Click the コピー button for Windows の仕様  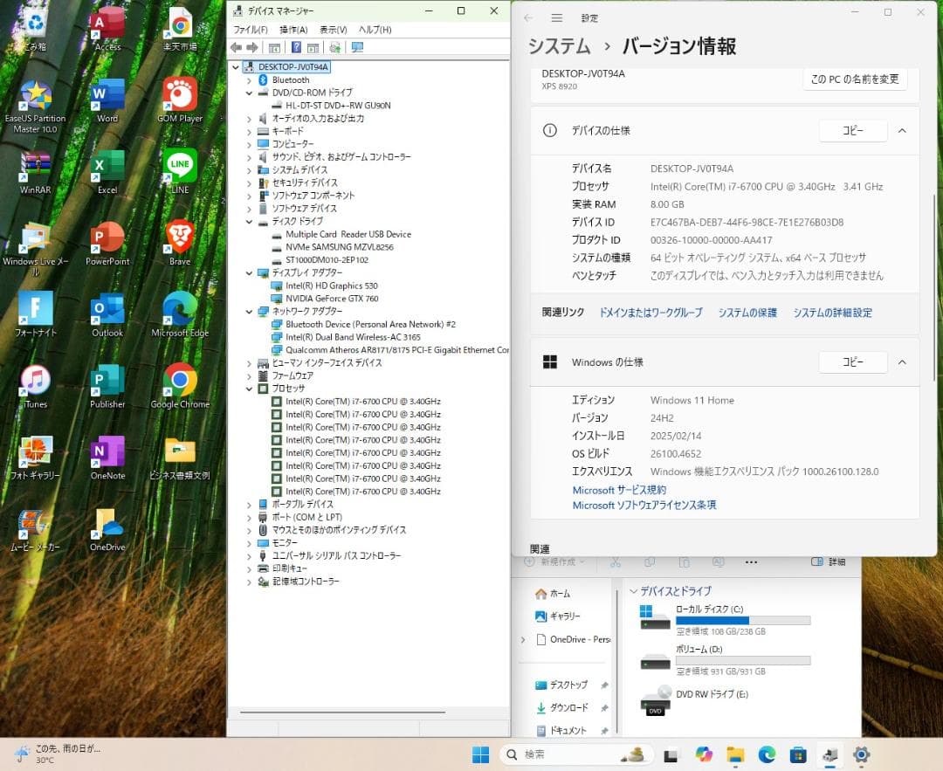coord(852,362)
